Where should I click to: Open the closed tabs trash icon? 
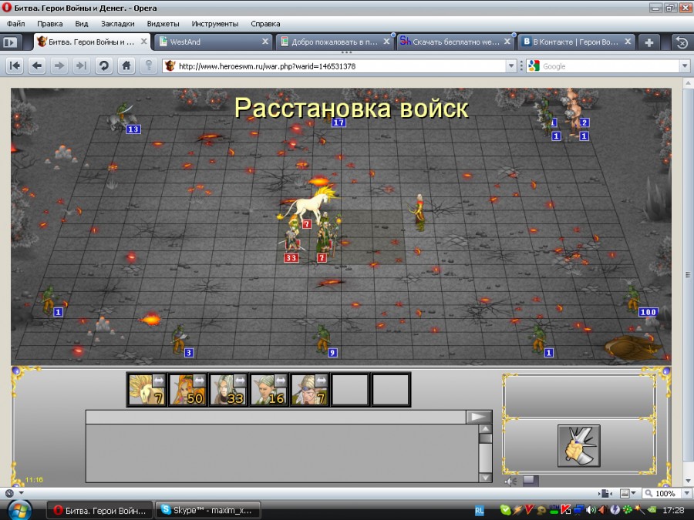(x=682, y=42)
